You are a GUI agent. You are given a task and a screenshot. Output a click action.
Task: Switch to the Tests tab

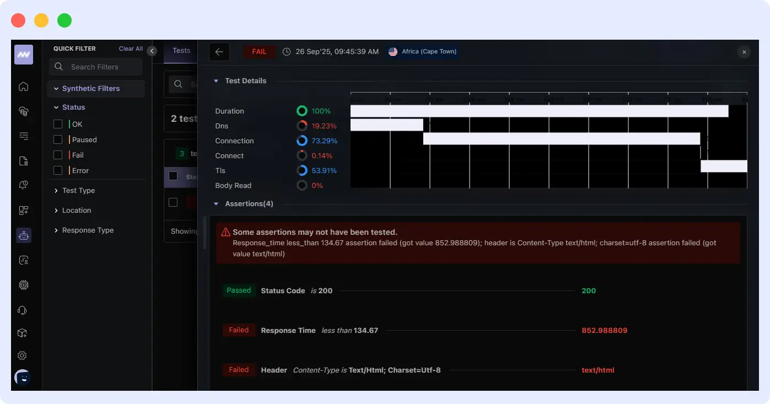(181, 51)
